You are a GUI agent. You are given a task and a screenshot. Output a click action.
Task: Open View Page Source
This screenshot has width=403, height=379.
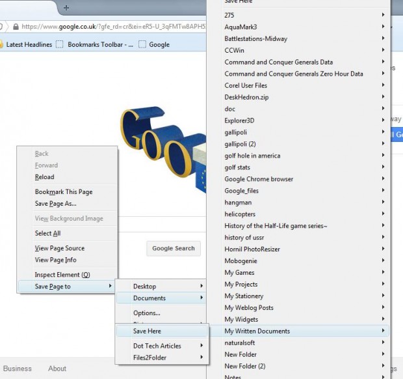point(68,248)
